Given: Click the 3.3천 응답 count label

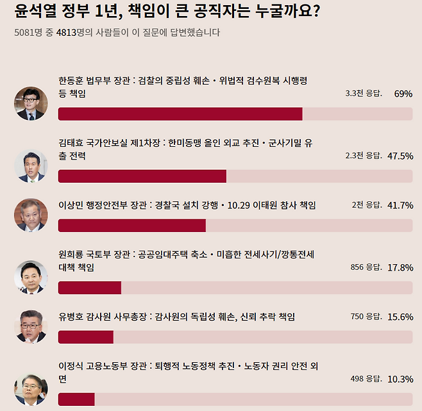Looking at the screenshot, I should [x=364, y=94].
